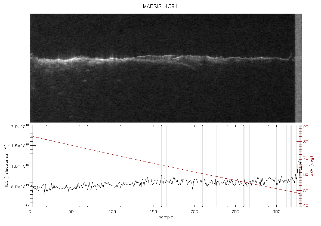Click the SZA tick label 60

click(x=306, y=174)
